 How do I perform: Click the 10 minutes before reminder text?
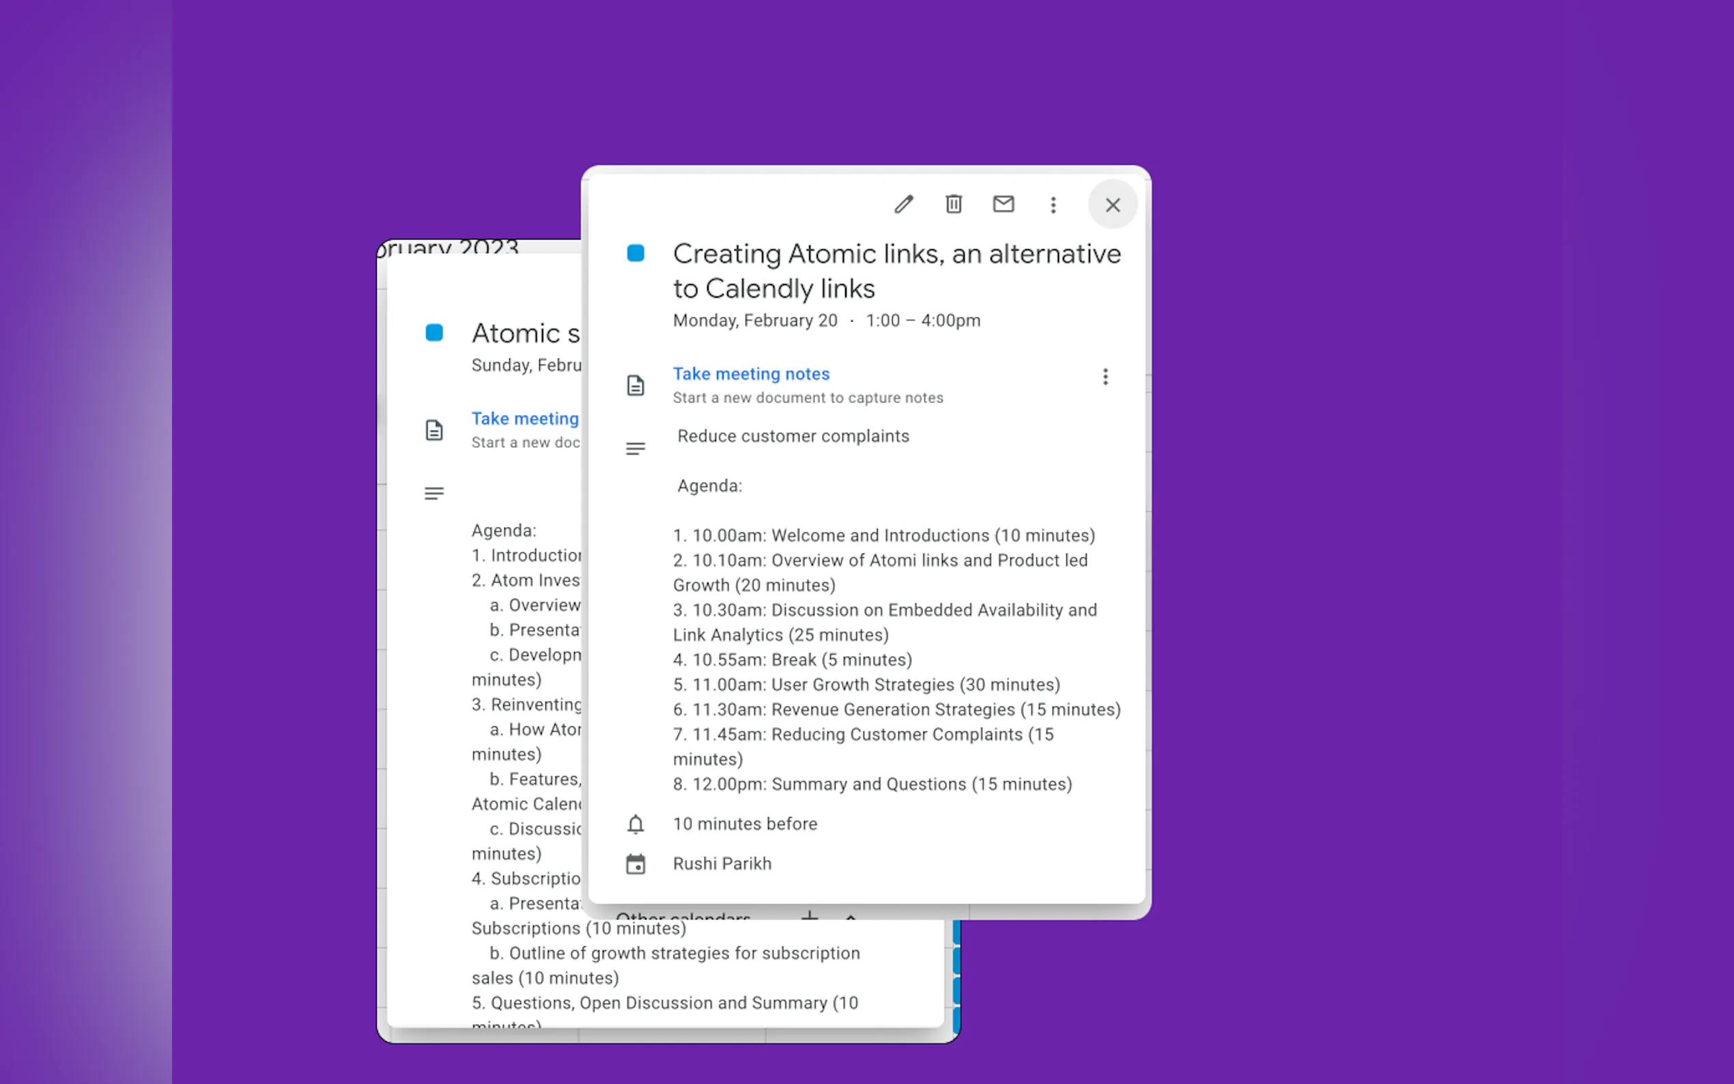tap(744, 824)
